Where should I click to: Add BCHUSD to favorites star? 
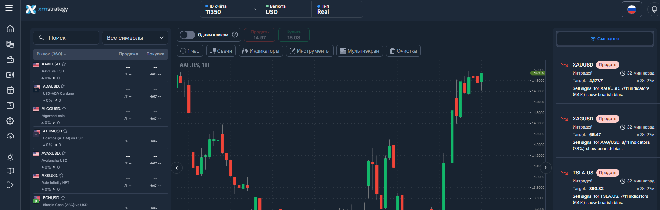(63, 198)
